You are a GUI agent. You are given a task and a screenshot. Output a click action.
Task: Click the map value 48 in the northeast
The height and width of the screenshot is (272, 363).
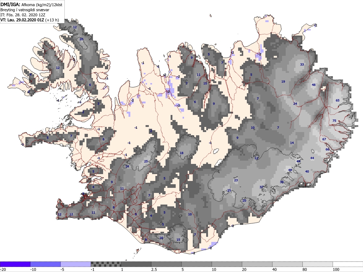[314, 85]
